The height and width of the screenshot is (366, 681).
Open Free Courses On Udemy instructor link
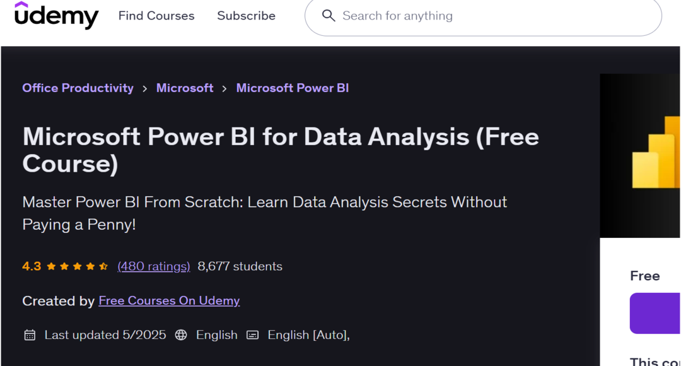coord(169,301)
